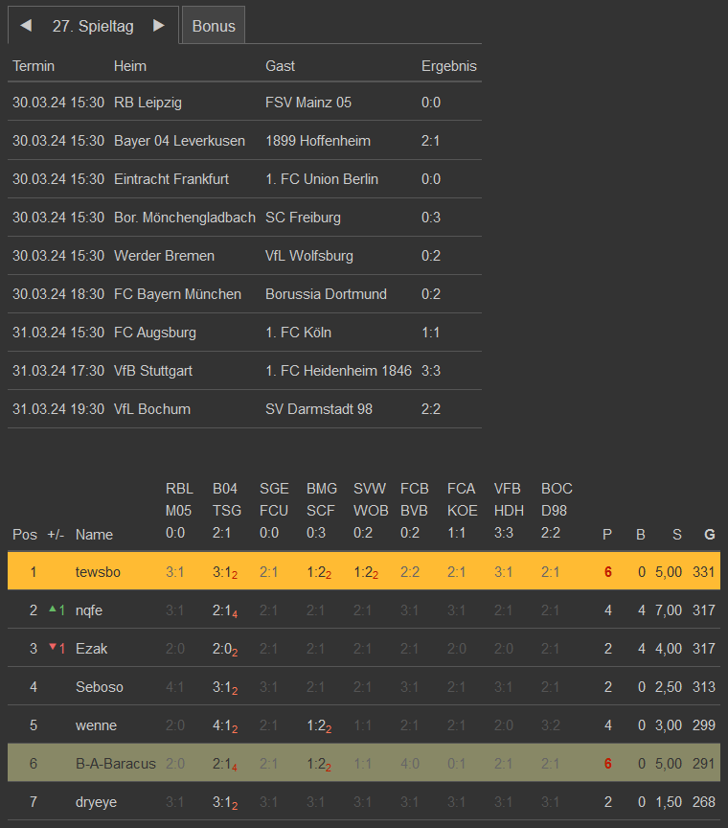Click the Ergebnis column header

pos(448,66)
